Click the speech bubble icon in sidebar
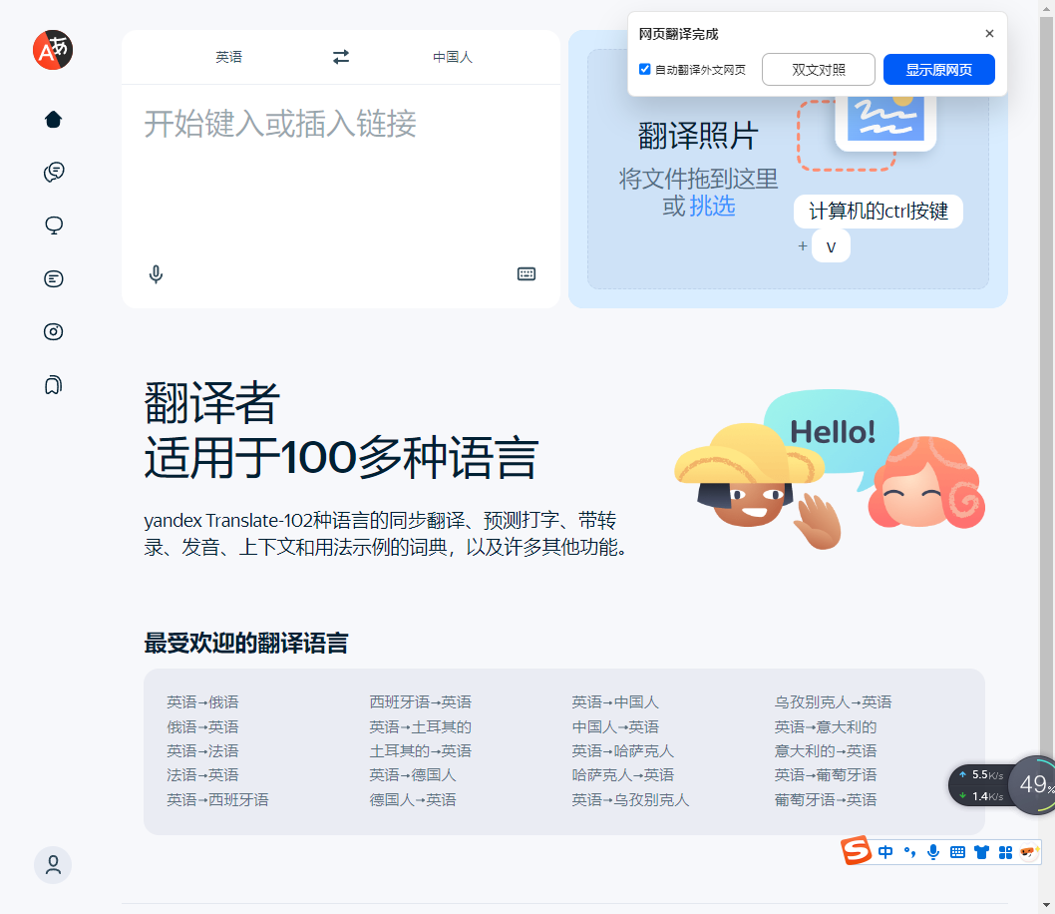 53,225
